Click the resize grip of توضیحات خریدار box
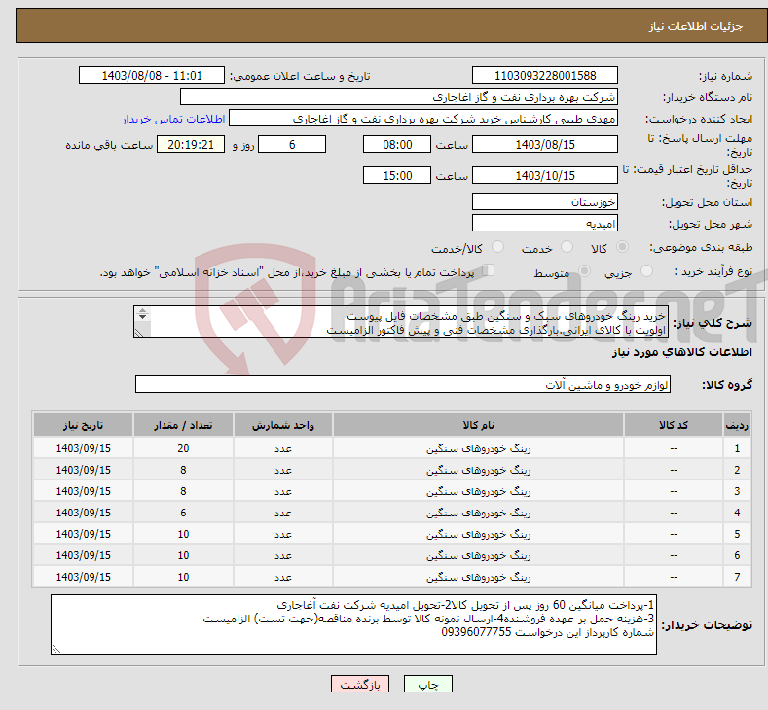 click(56, 649)
